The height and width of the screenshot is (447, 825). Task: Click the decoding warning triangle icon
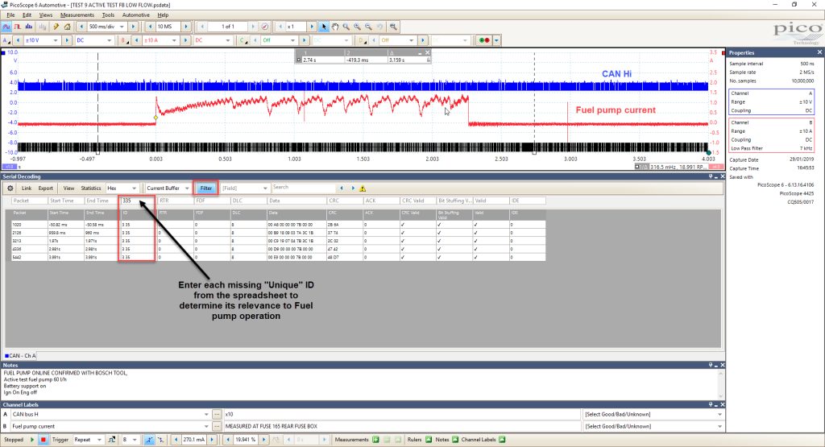coord(363,188)
